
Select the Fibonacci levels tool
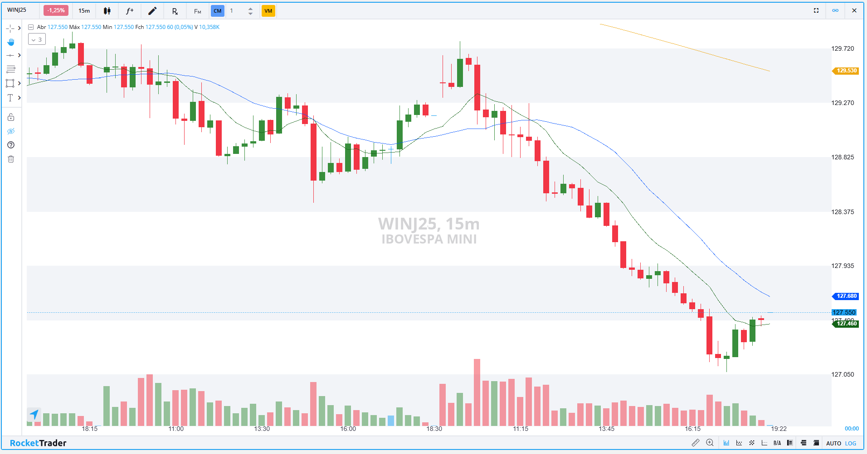pyautogui.click(x=11, y=69)
